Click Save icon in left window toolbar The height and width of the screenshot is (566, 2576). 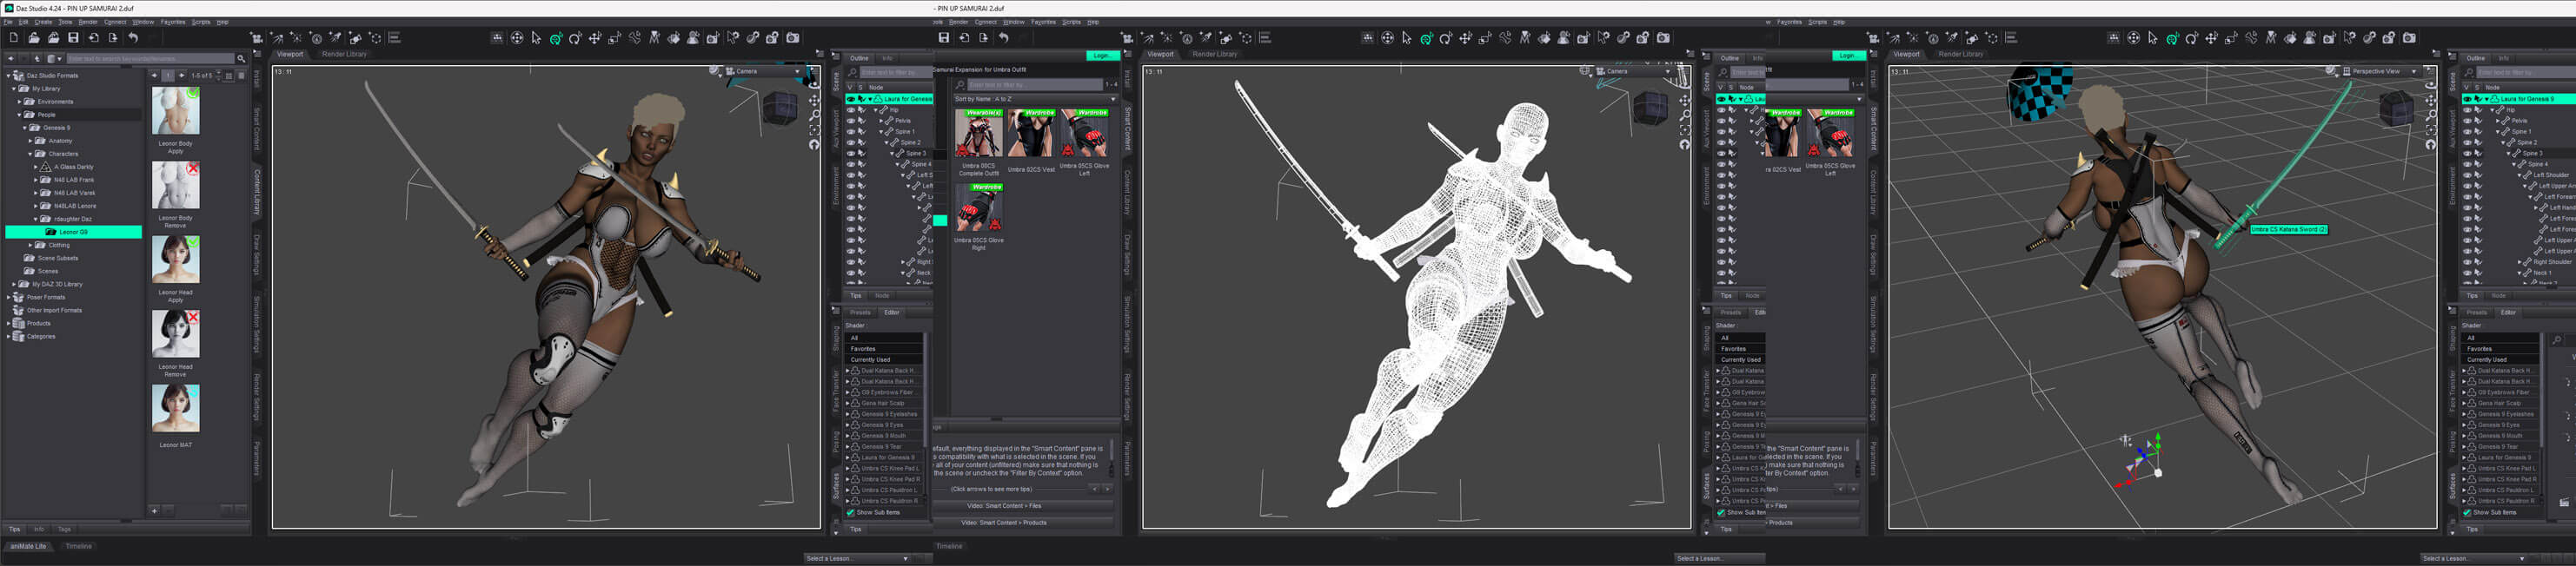(x=73, y=38)
